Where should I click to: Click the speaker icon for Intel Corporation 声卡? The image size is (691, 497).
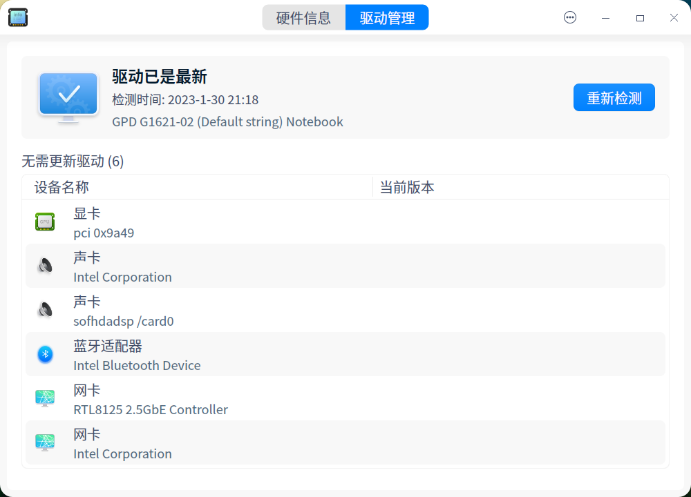pos(45,266)
